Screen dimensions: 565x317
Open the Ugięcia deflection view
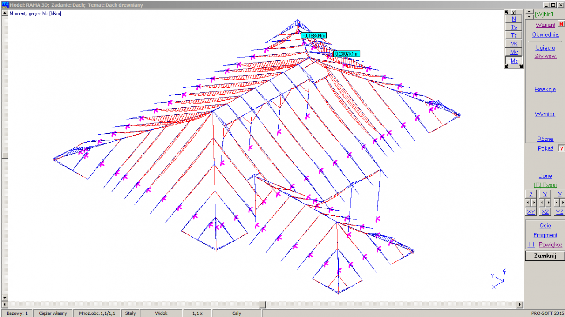pyautogui.click(x=545, y=48)
